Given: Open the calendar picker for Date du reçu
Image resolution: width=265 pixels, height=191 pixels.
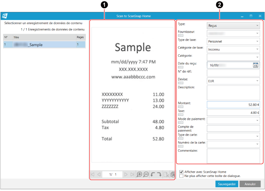Looking at the screenshot, I should (x=256, y=65).
